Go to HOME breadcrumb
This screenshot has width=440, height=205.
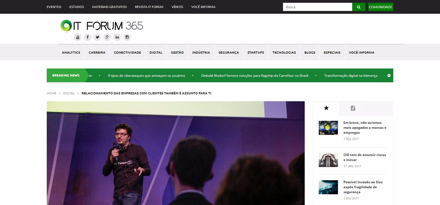click(51, 93)
